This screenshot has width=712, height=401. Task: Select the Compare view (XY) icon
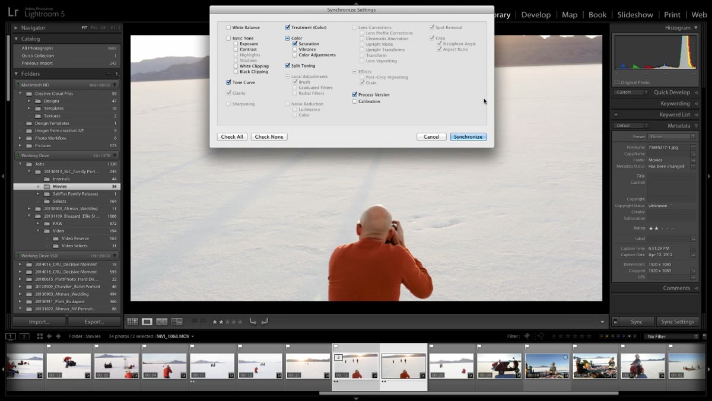[x=162, y=322]
